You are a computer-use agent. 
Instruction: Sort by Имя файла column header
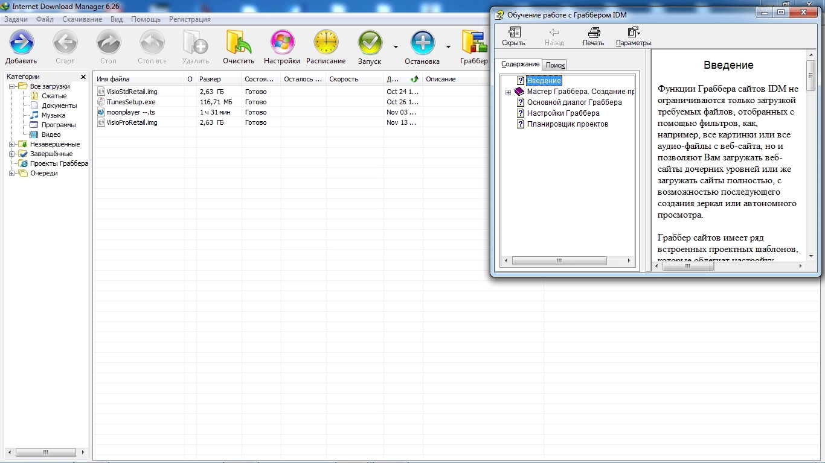click(x=139, y=79)
